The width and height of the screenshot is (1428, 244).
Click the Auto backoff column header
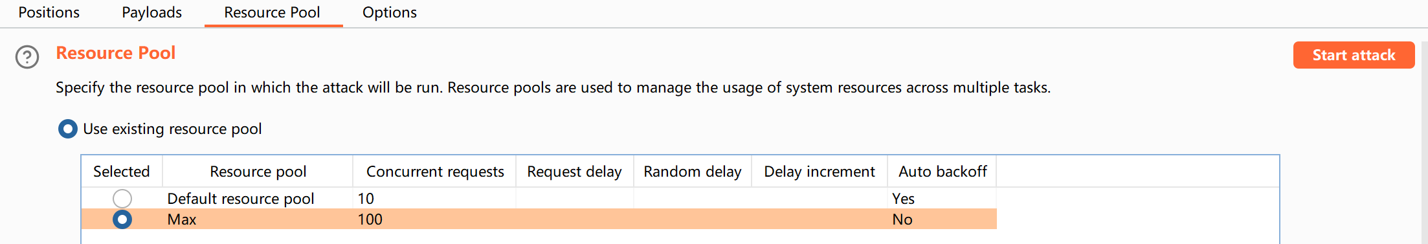[943, 172]
